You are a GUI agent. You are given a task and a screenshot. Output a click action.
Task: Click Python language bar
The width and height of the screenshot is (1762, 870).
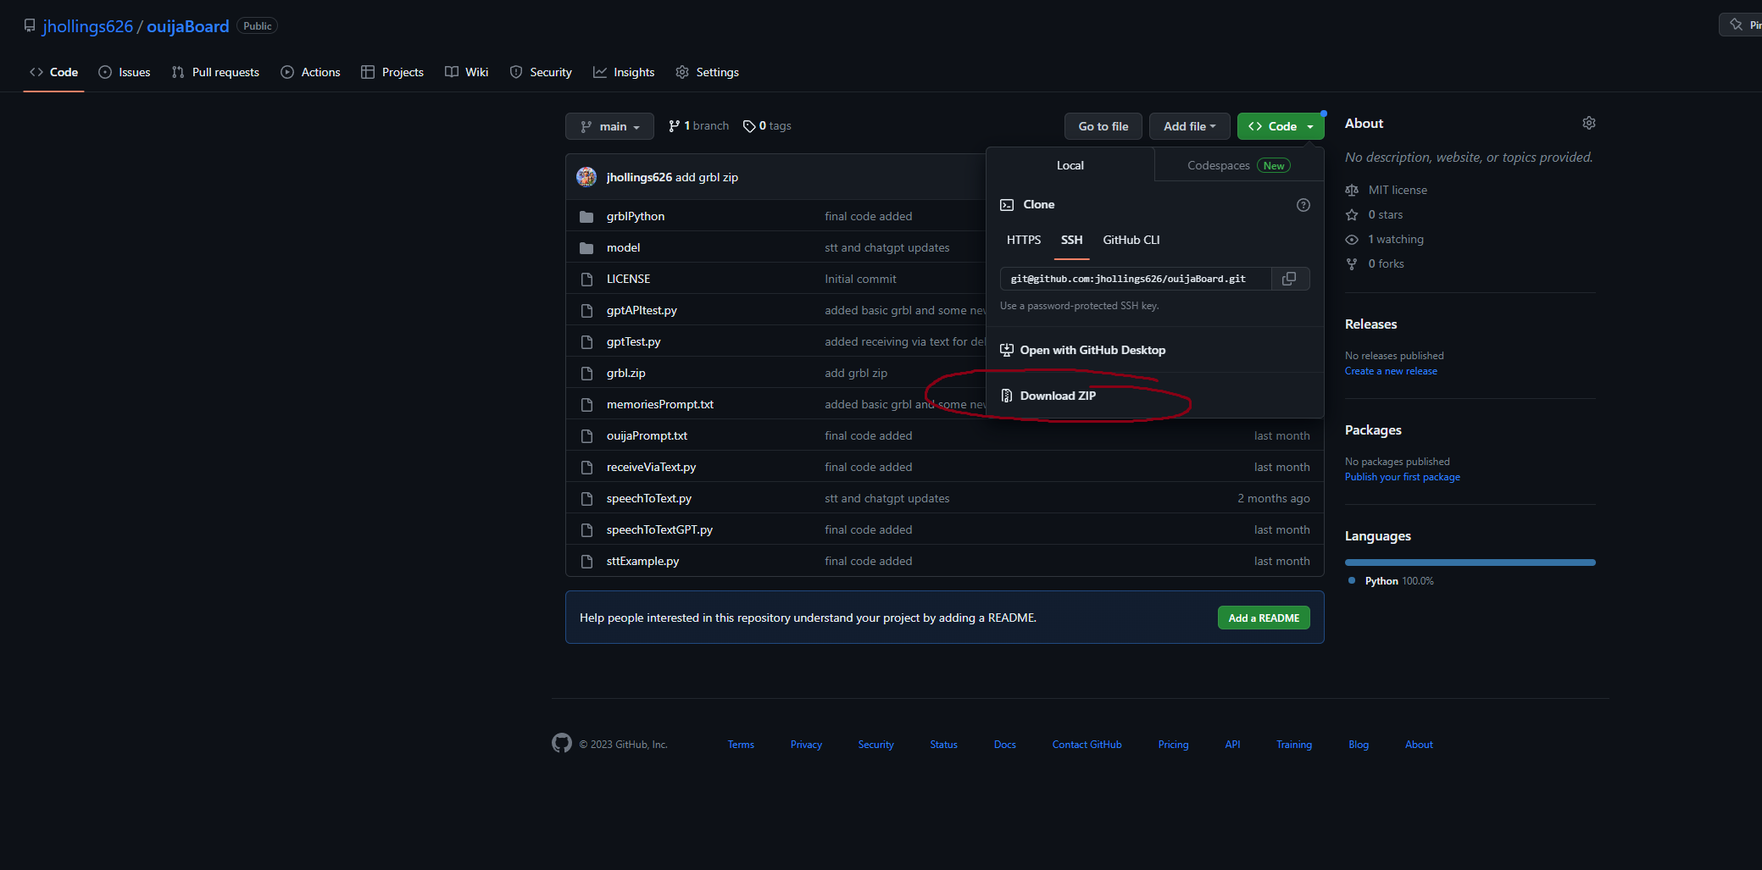pos(1470,562)
